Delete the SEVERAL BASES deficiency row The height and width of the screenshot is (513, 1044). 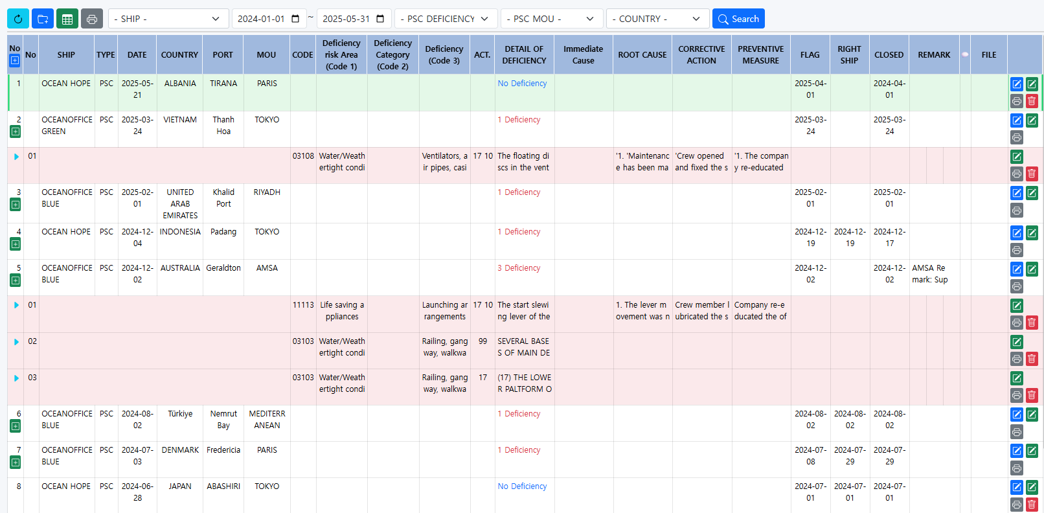coord(1032,359)
